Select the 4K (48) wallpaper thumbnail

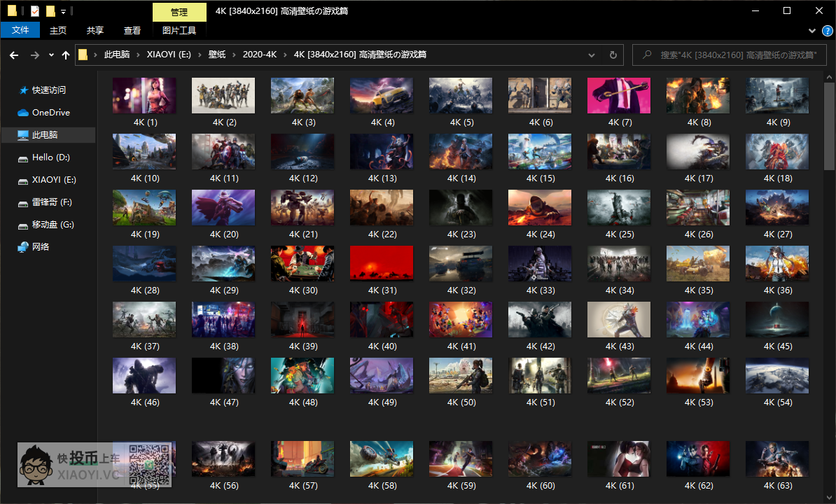(302, 376)
